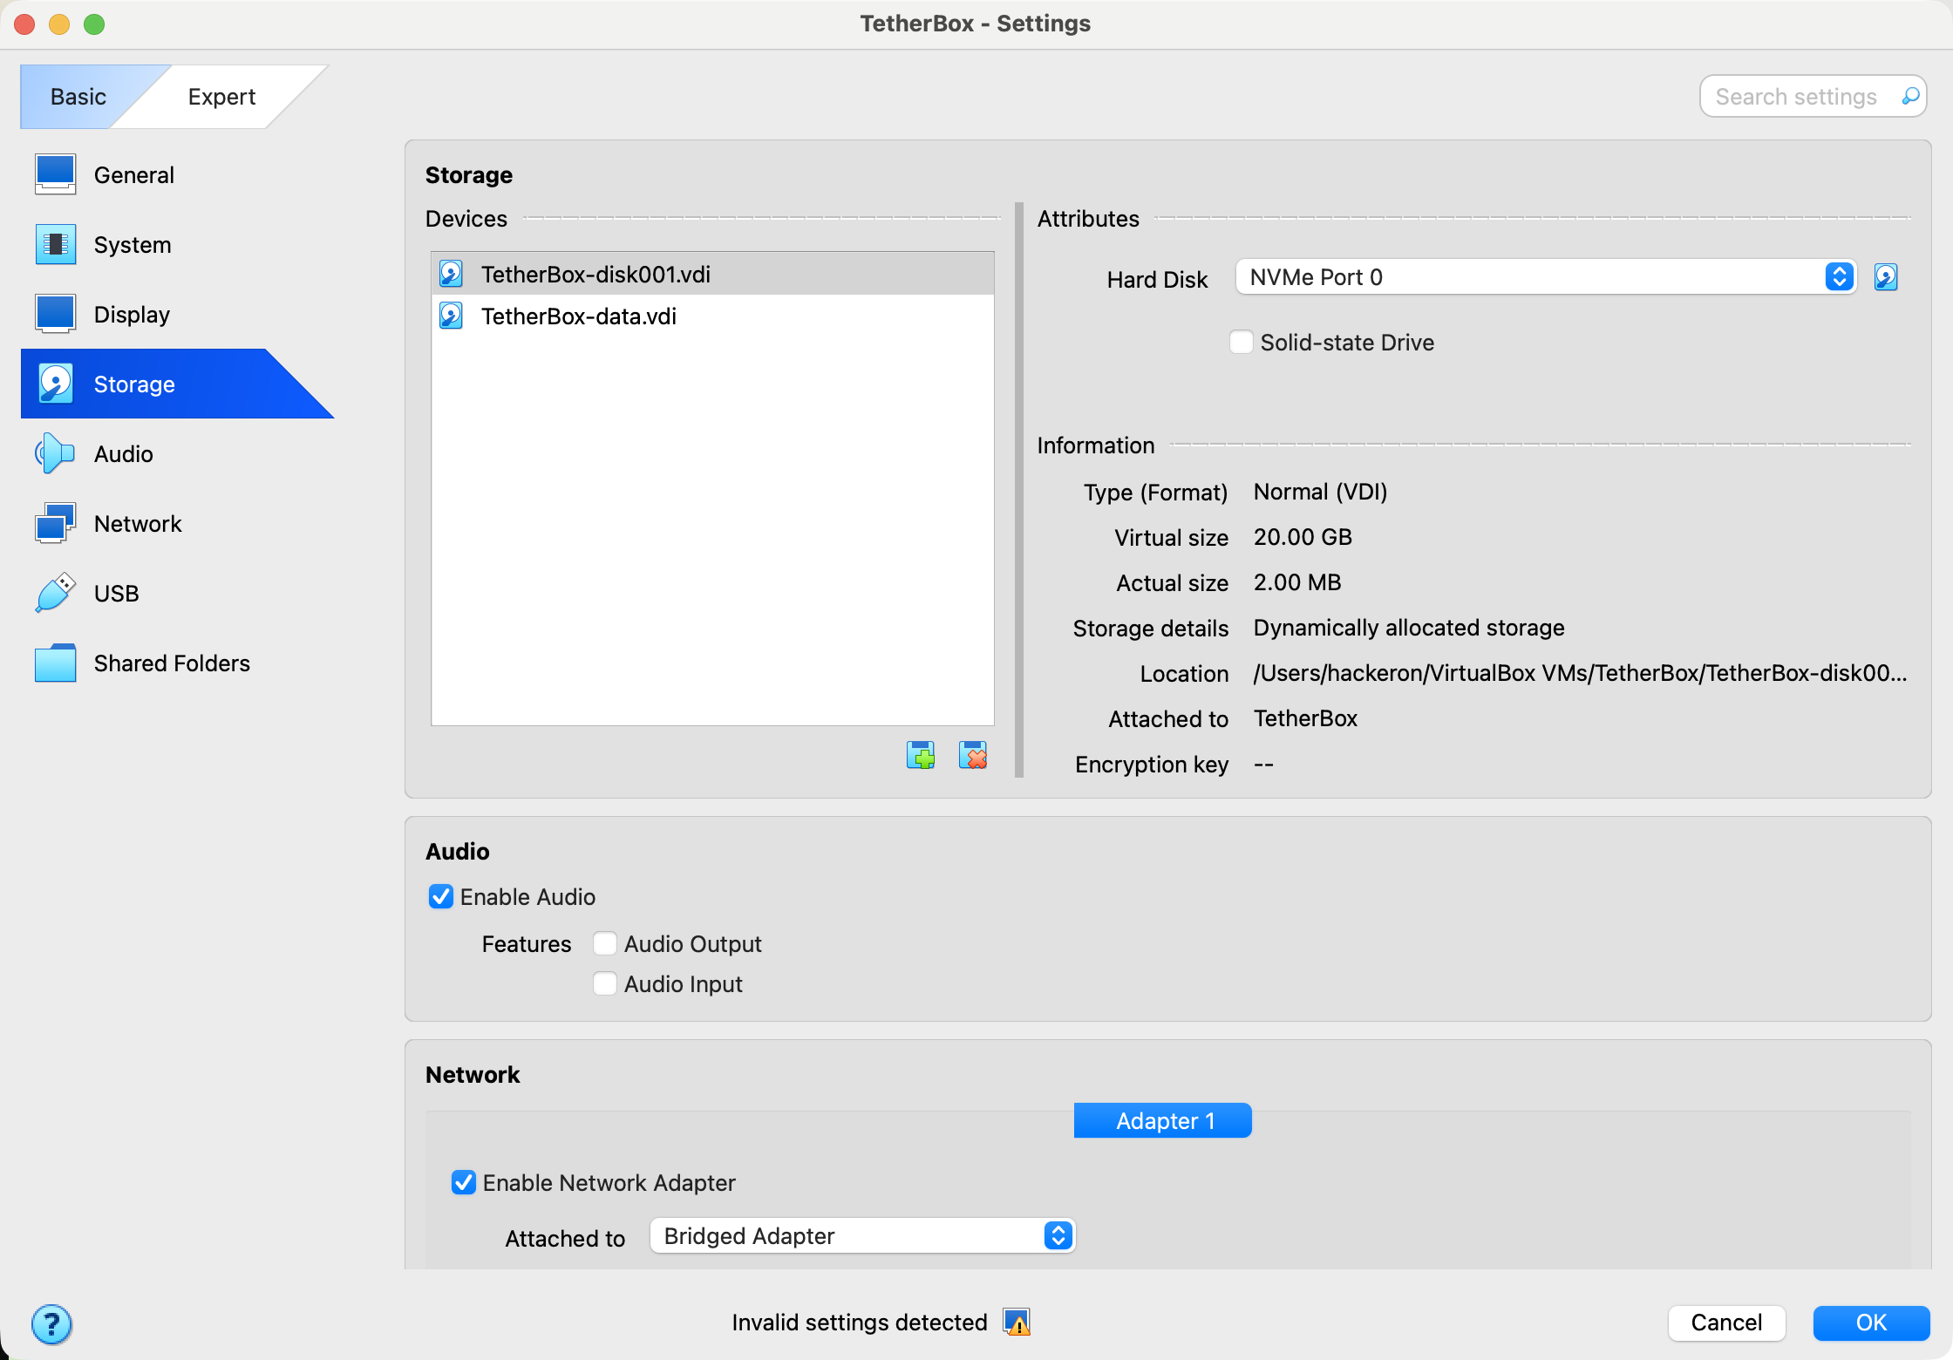Click the Normal (VDI) type value

pyautogui.click(x=1320, y=492)
